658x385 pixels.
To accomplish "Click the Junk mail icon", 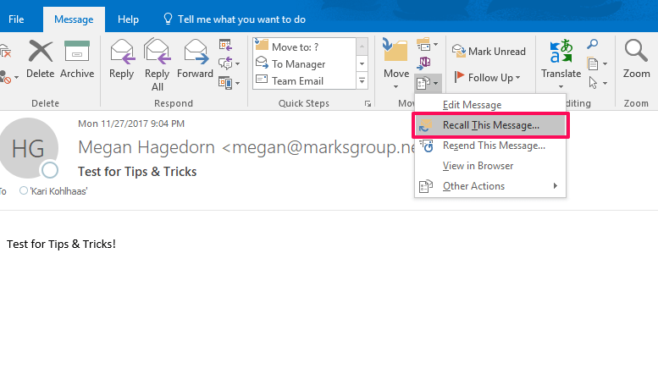I will tap(5, 77).
